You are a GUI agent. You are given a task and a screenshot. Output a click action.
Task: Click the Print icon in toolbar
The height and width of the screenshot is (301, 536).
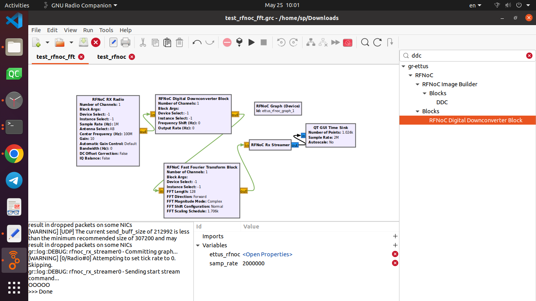[x=126, y=42]
